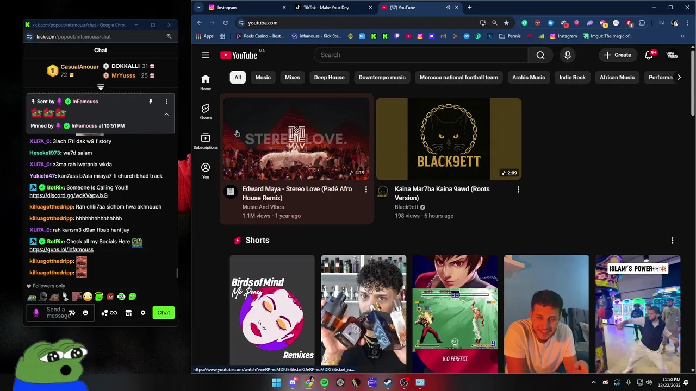Open the ISLAM'S POWER short
Viewport: 696px width, 391px height.
[x=637, y=314]
